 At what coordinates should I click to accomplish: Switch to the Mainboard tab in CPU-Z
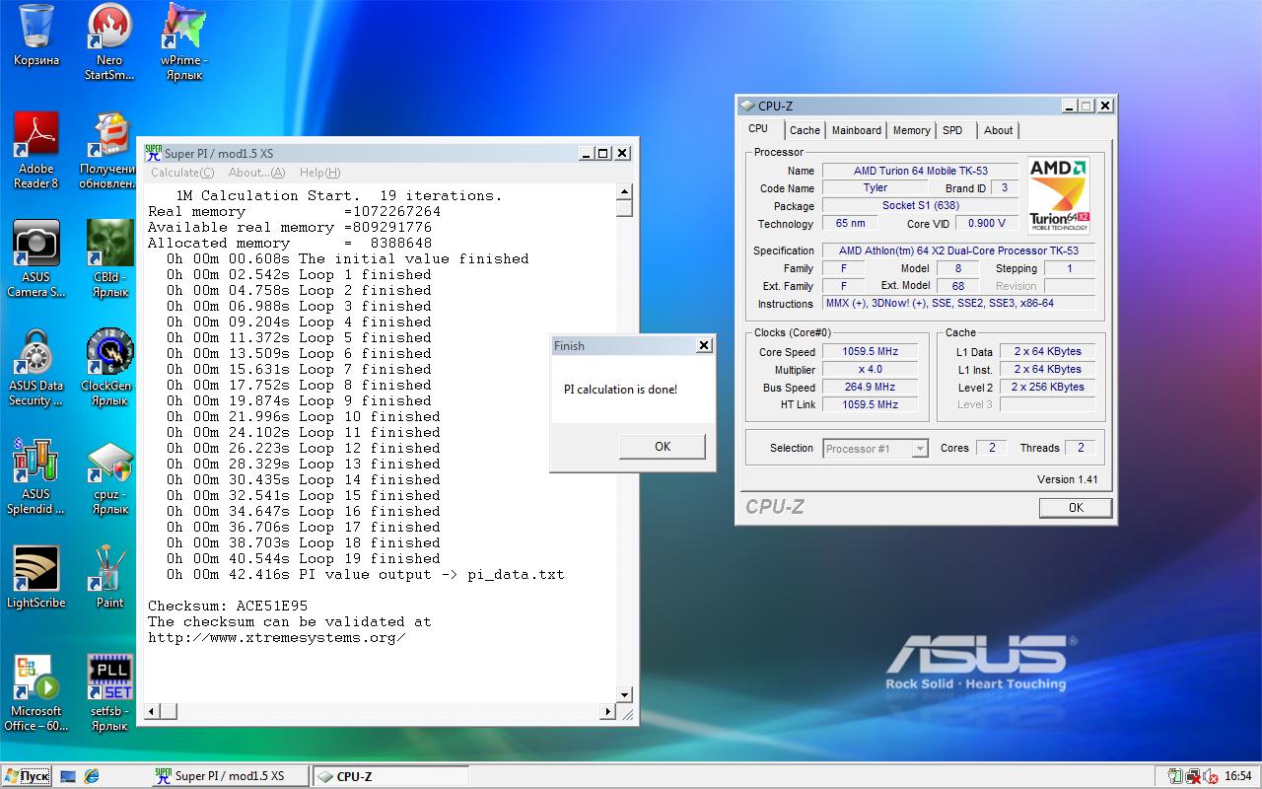pyautogui.click(x=857, y=130)
